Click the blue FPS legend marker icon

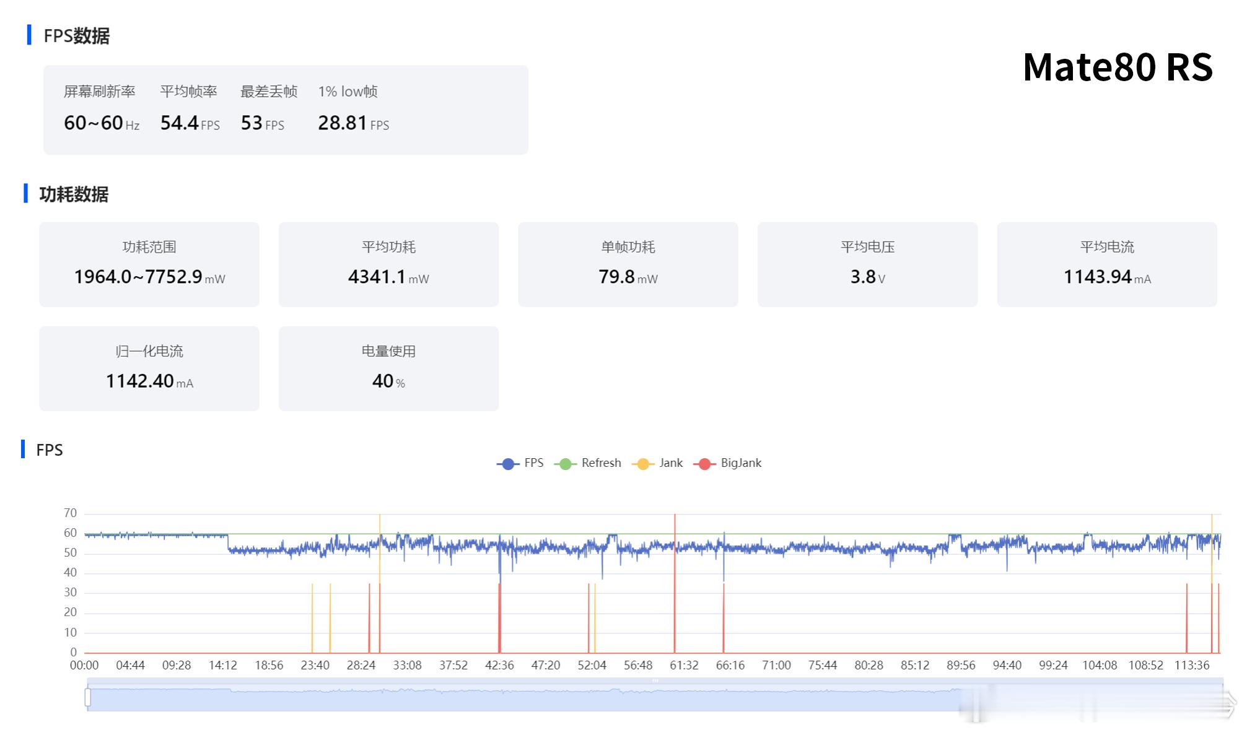[508, 464]
